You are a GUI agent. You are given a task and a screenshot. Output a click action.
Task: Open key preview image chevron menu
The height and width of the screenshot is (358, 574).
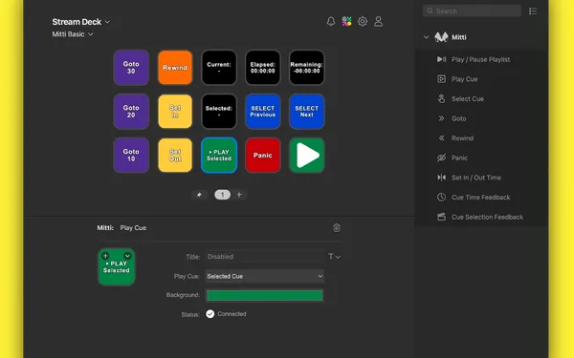(127, 256)
